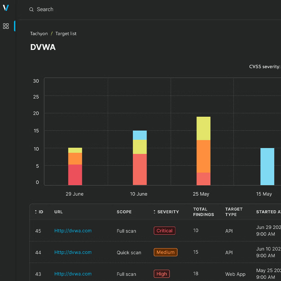
Task: Click the '25 May' axis label
Action: (x=201, y=194)
